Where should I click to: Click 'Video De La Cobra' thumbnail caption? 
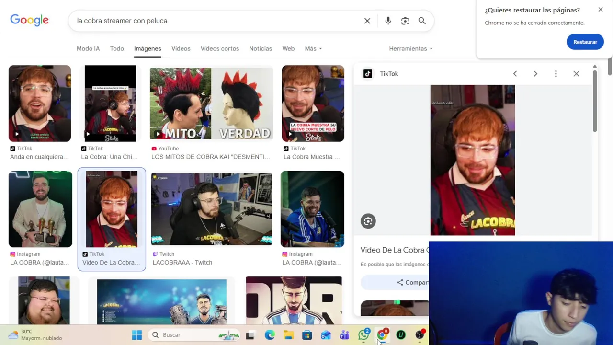111,262
